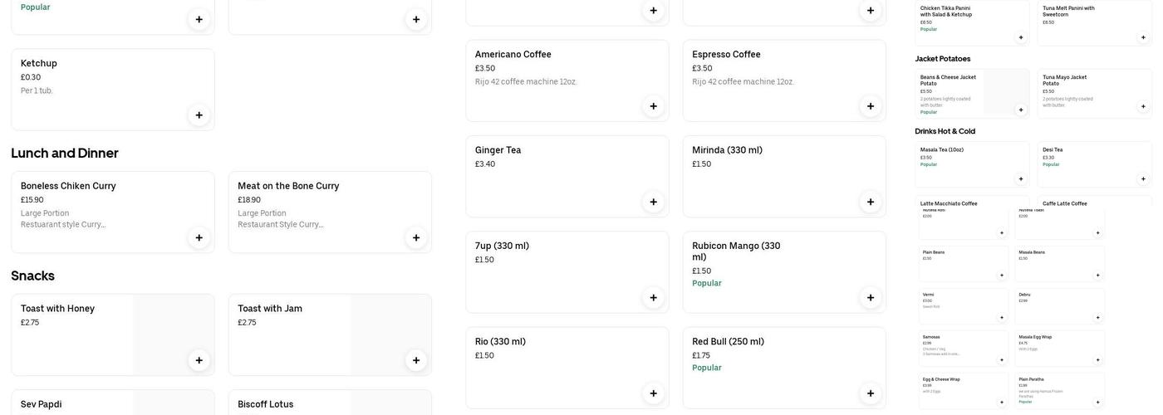
Task: Add Ketchup to the order
Action: (199, 115)
